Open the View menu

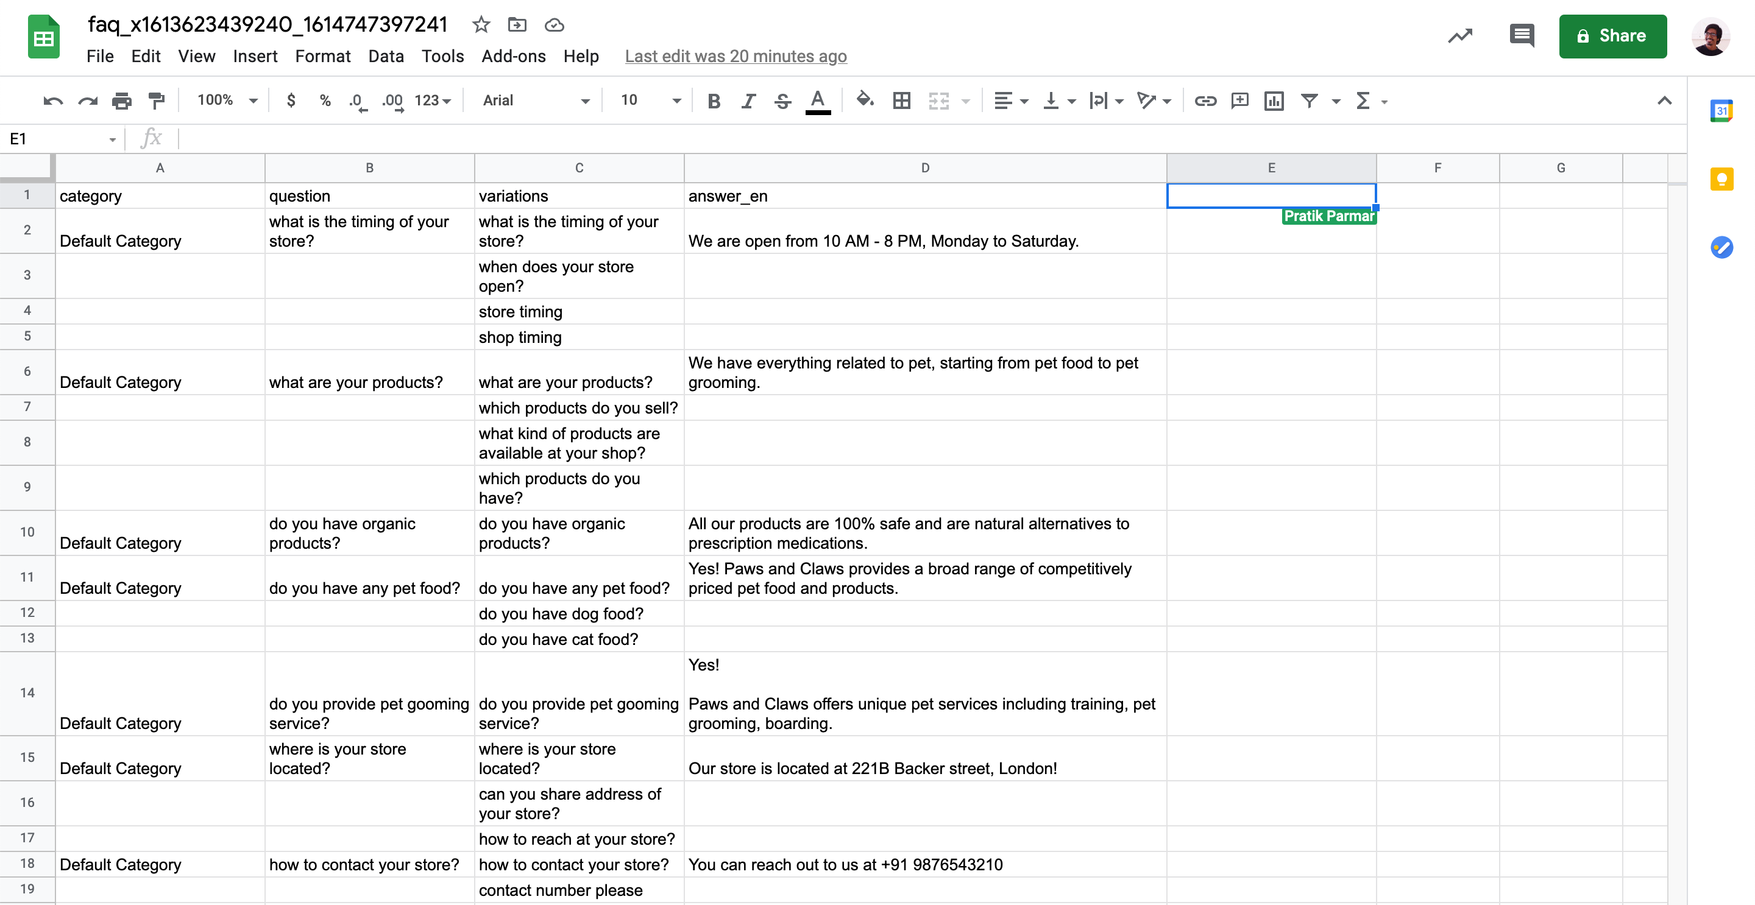pos(197,56)
